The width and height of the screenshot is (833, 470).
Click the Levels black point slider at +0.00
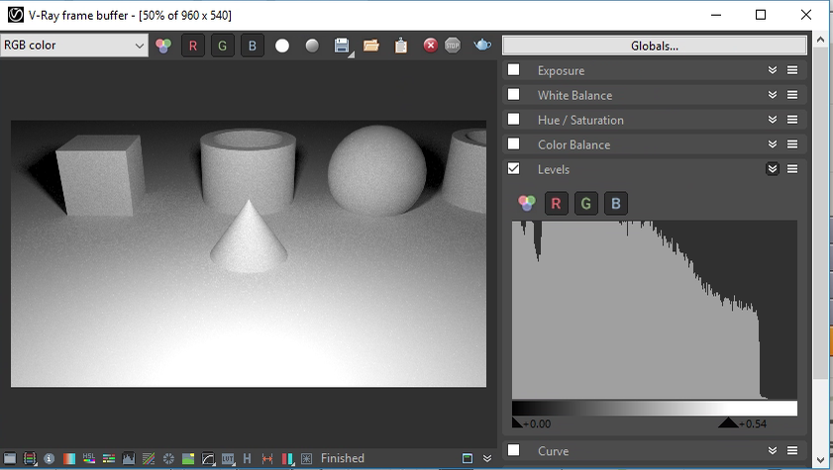(517, 423)
